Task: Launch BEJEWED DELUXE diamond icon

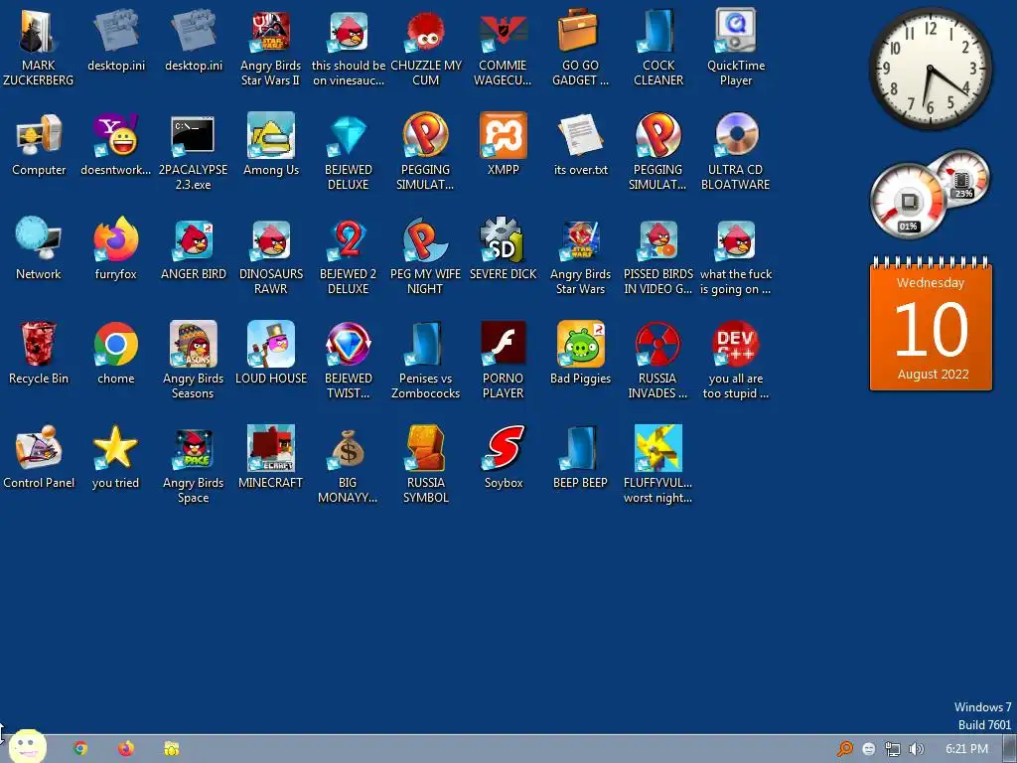Action: (x=349, y=152)
